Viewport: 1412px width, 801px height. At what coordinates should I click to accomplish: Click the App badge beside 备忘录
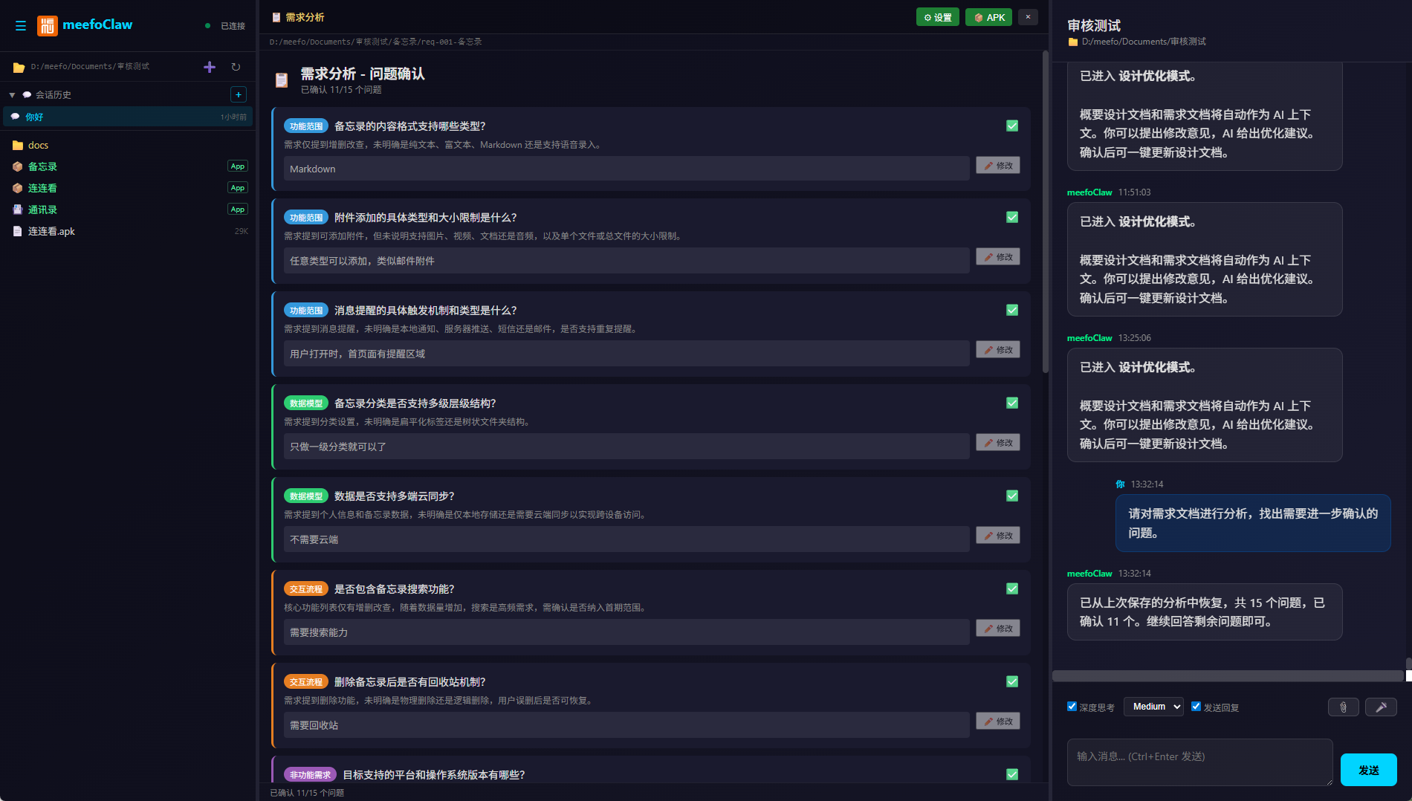point(238,166)
